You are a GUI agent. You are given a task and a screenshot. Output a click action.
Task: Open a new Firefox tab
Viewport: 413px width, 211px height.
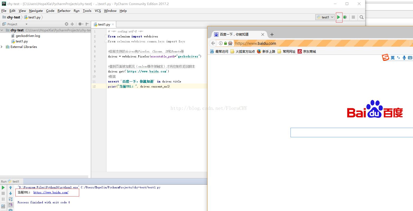click(x=272, y=34)
